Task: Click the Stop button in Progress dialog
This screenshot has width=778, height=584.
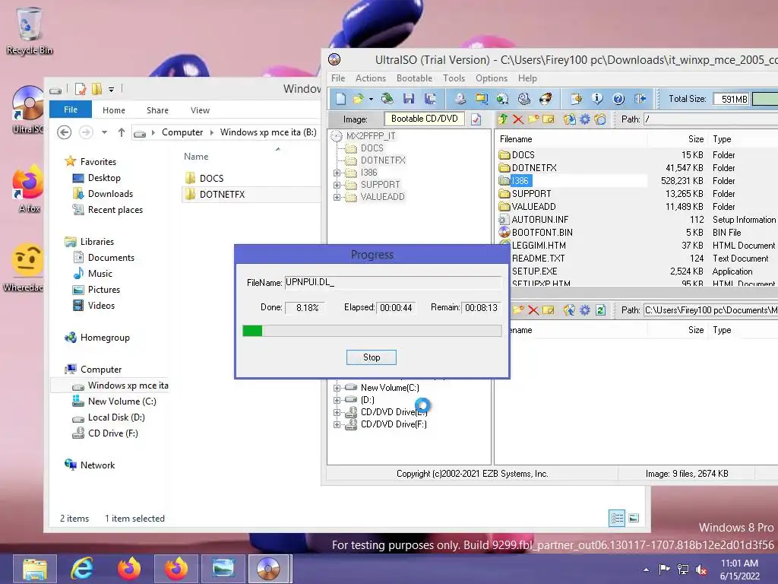Action: (x=371, y=357)
